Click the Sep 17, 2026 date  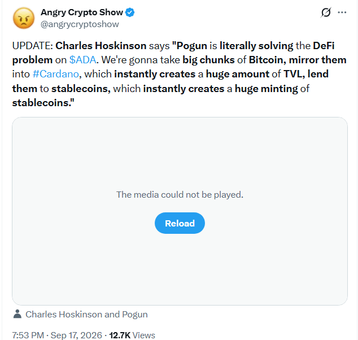click(x=76, y=335)
